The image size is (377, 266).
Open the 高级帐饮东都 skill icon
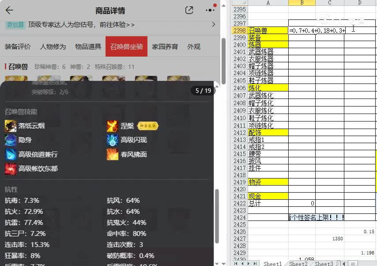pos(11,169)
